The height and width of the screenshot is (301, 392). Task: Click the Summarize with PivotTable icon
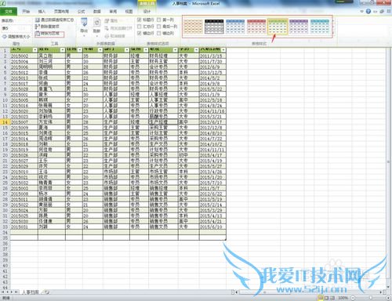pos(38,20)
